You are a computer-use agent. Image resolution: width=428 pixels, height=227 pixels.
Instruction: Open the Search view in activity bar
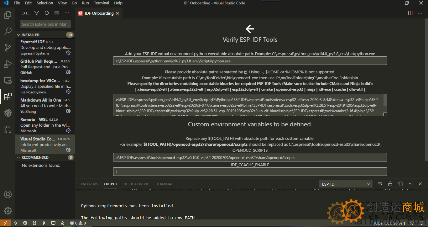click(x=8, y=31)
